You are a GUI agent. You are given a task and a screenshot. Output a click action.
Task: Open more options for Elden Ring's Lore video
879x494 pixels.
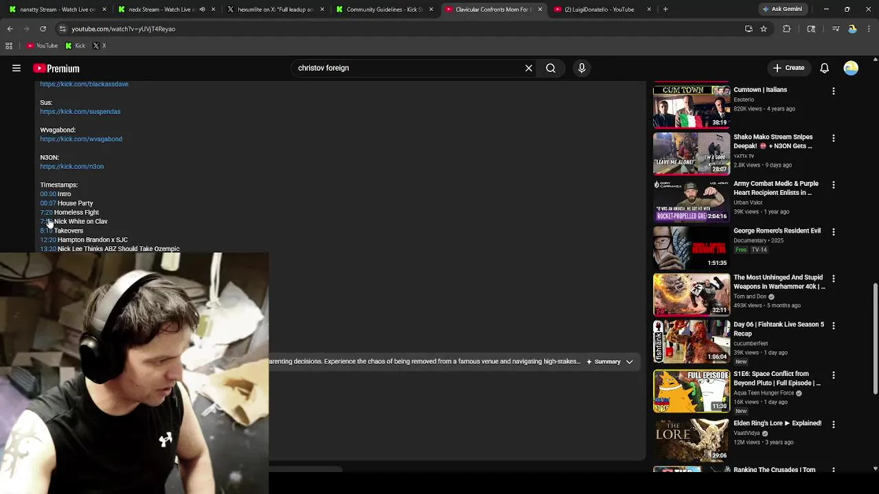pyautogui.click(x=834, y=424)
